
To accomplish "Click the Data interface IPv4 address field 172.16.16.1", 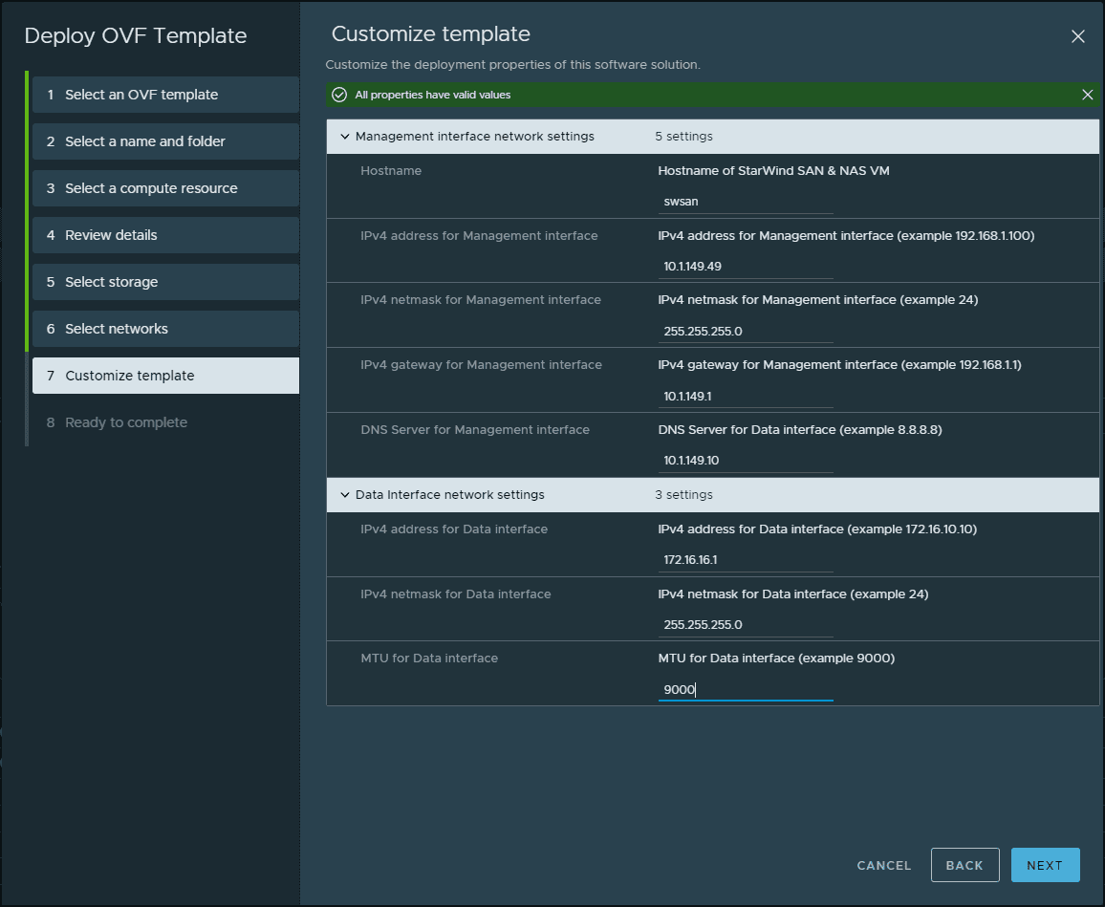I will coord(746,560).
